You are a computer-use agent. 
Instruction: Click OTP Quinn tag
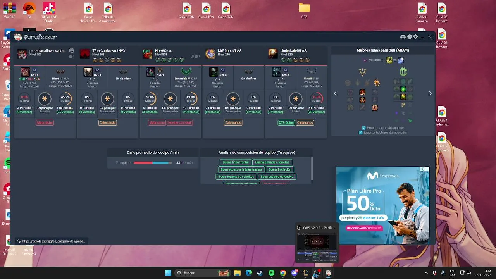click(x=286, y=122)
